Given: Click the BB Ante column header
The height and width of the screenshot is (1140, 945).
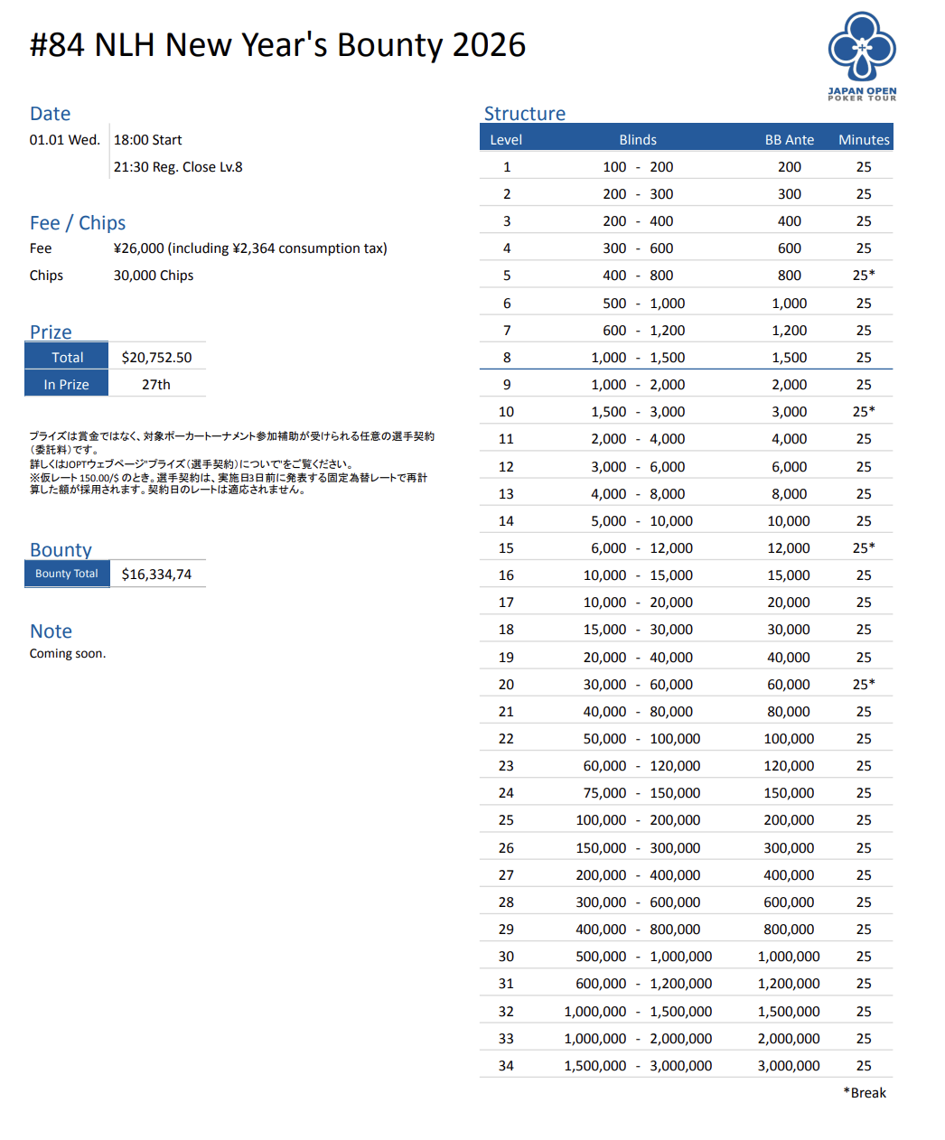Looking at the screenshot, I should (789, 139).
